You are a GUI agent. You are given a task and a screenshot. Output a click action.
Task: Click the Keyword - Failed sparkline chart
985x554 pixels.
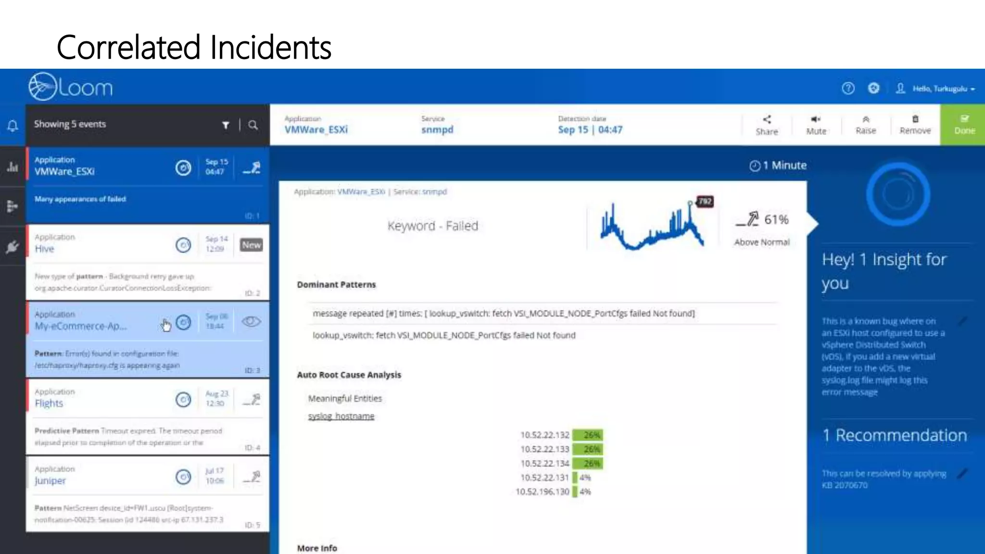coord(652,226)
